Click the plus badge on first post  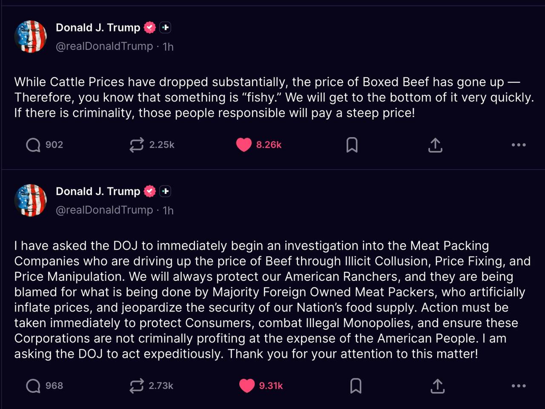click(166, 28)
